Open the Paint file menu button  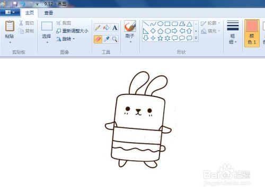[x=10, y=12]
